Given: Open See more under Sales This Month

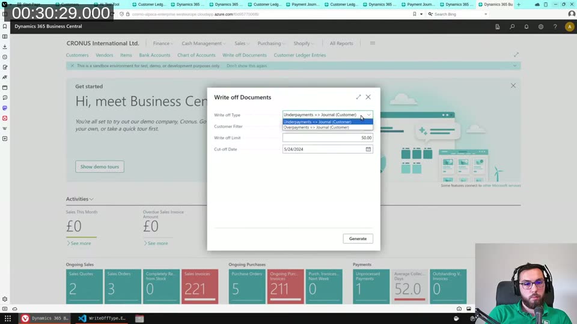Looking at the screenshot, I should (79, 243).
